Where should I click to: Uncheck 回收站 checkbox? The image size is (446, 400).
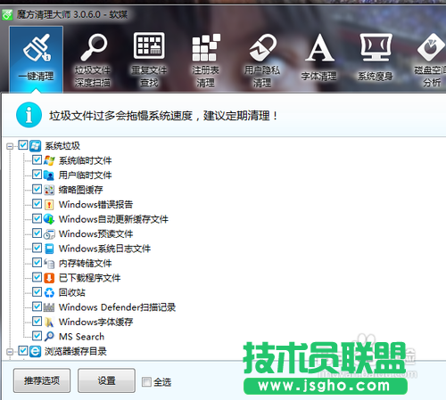pos(37,292)
